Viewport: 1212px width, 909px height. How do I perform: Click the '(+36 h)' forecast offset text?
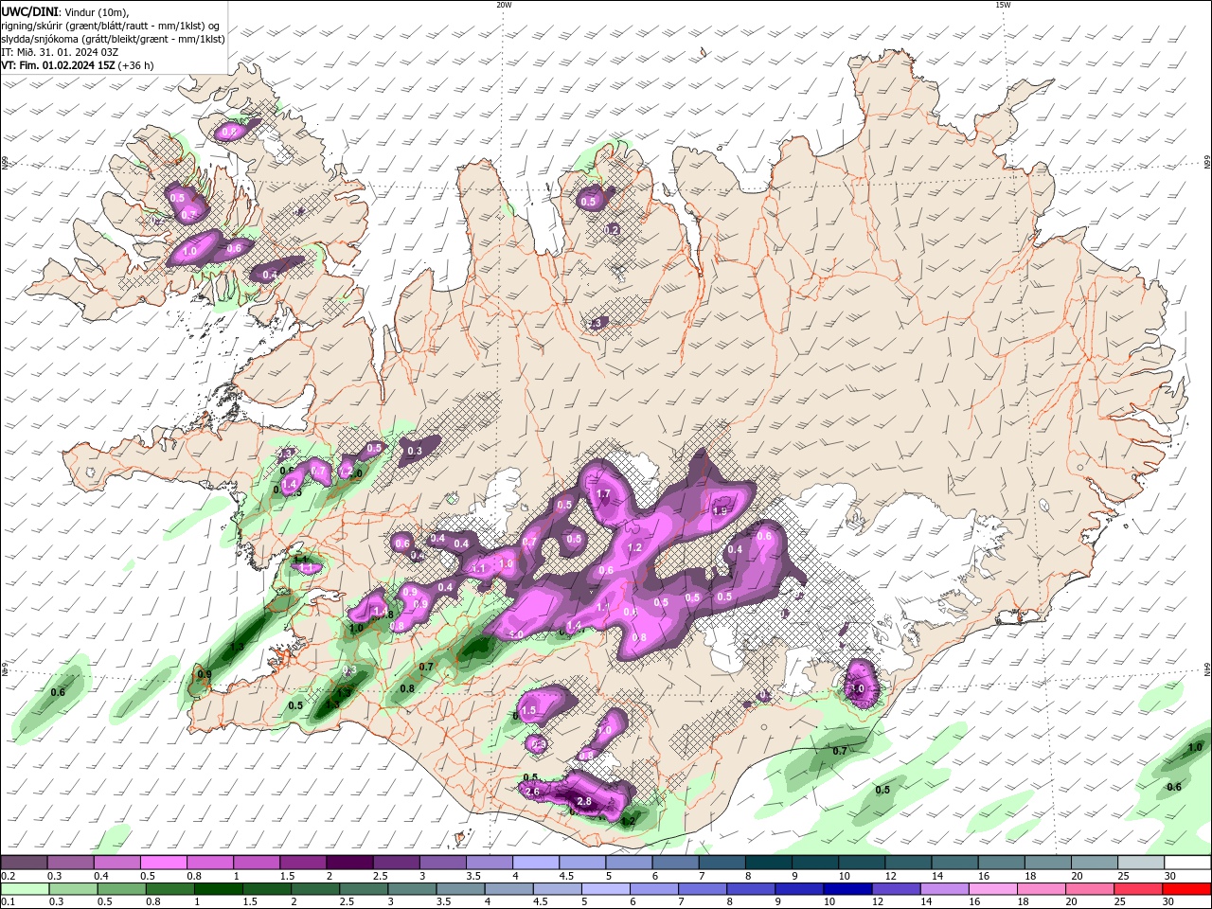pyautogui.click(x=136, y=65)
